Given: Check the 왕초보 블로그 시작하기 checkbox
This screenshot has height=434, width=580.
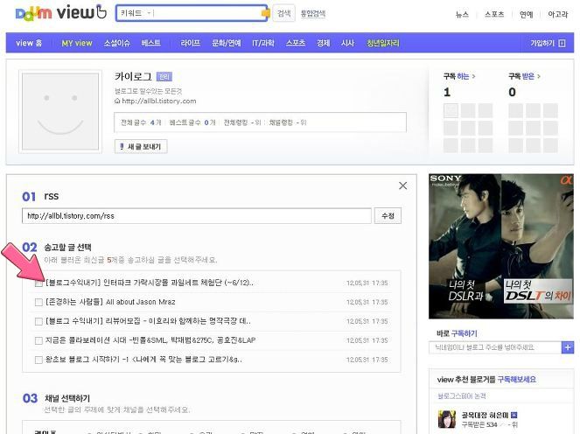Looking at the screenshot, I should (38, 360).
